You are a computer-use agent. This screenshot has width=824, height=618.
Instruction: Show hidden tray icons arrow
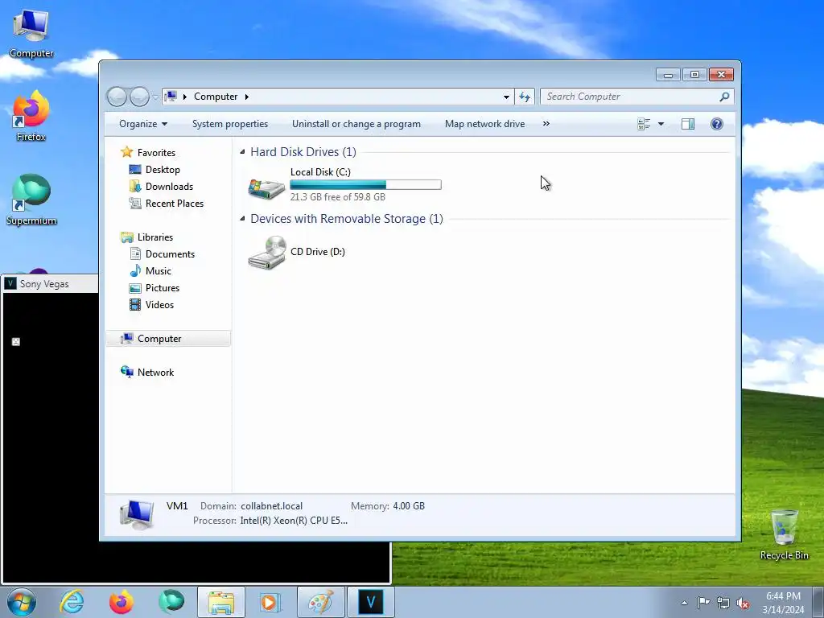coord(684,603)
